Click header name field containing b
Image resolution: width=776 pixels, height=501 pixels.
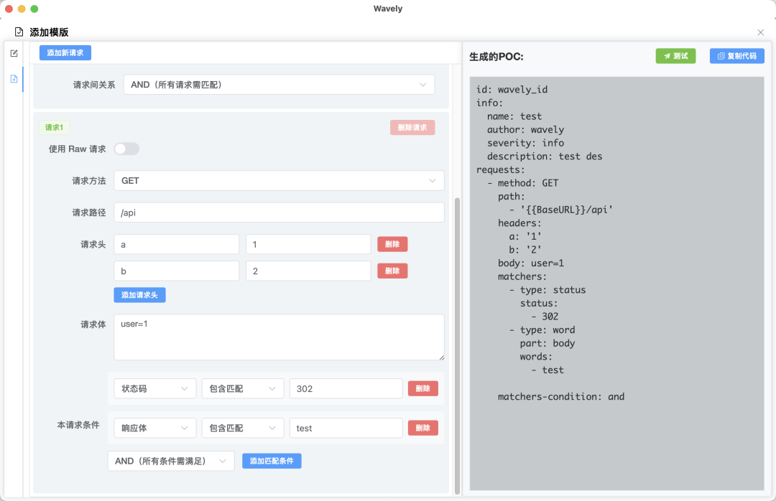(x=177, y=271)
